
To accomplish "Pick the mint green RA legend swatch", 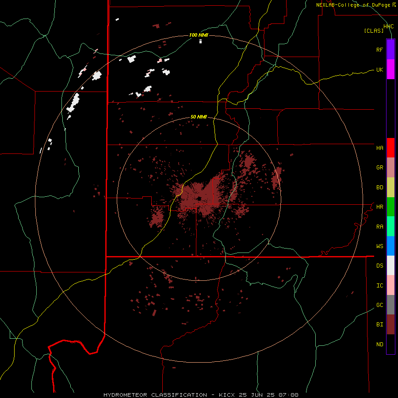I will coord(390,226).
